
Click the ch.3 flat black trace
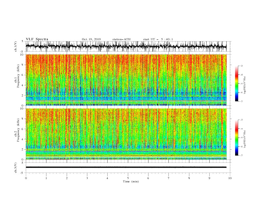(126, 167)
